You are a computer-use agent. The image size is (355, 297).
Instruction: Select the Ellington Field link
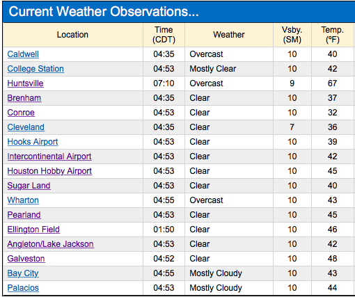[x=33, y=230]
